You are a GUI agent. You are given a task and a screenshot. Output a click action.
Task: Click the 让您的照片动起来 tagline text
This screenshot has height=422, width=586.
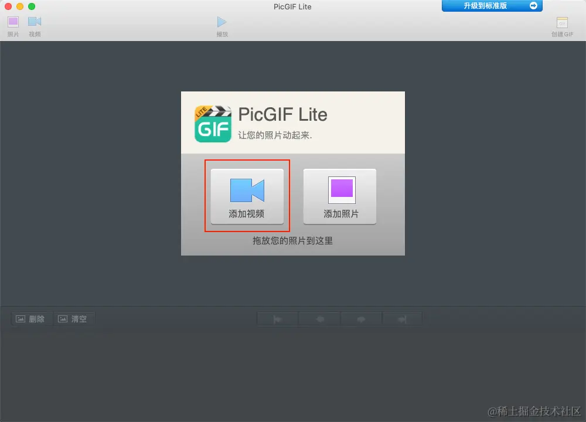pos(275,135)
